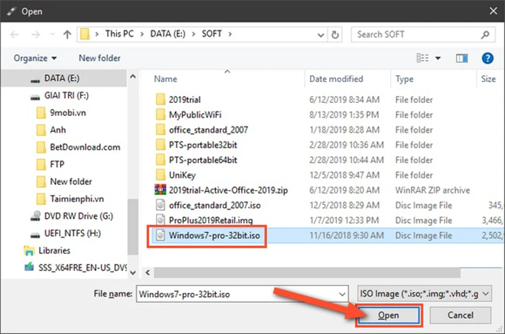Open New folder in navigation tree

[70, 182]
